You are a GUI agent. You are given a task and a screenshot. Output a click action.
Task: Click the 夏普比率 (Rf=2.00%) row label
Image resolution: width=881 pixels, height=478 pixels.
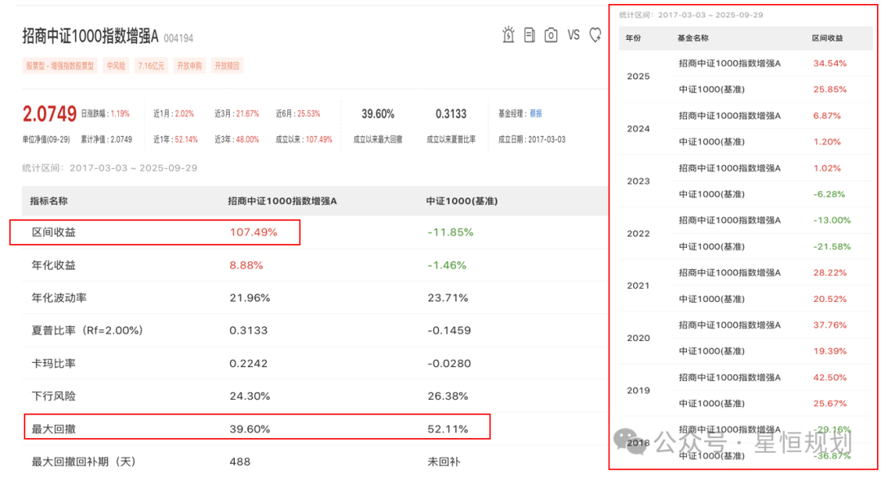pos(87,330)
